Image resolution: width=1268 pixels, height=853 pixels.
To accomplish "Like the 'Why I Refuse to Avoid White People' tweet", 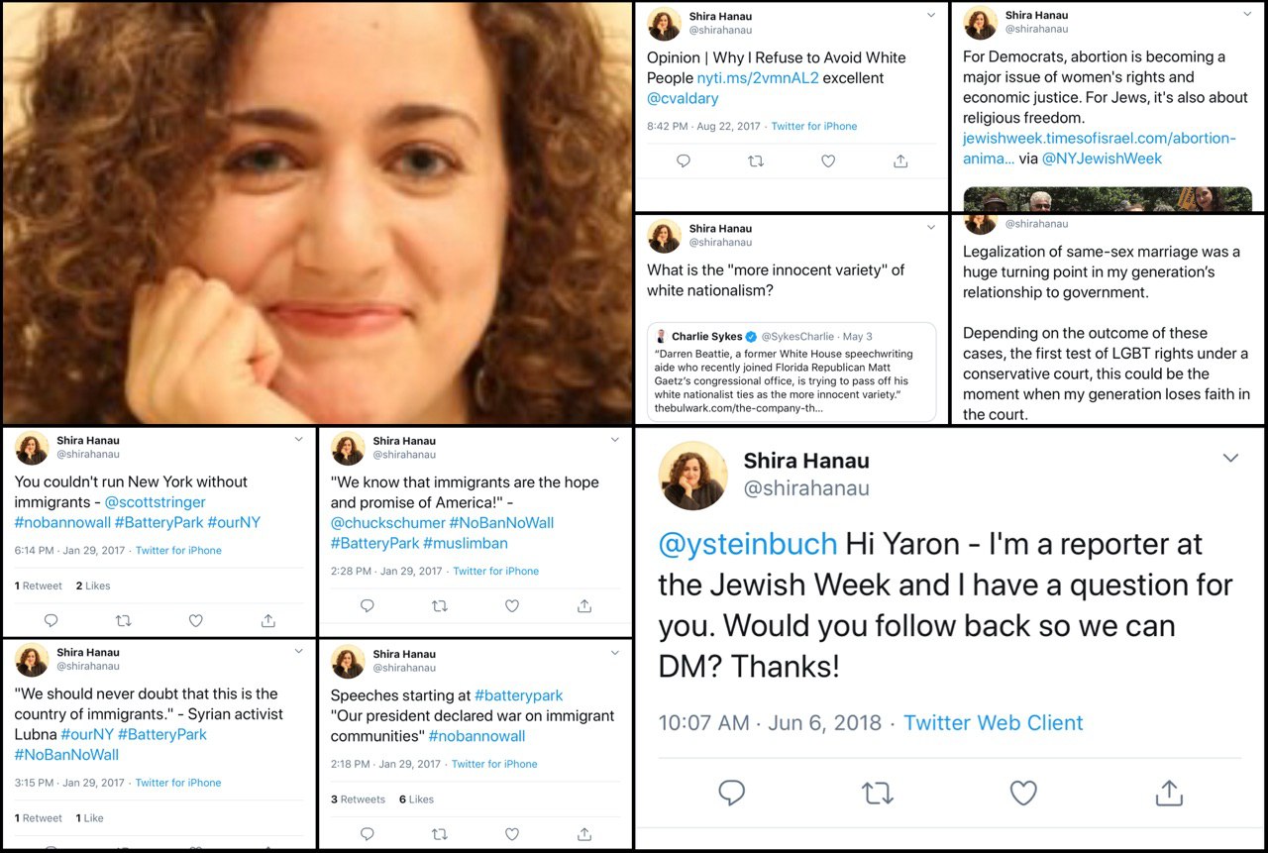I will click(x=828, y=161).
